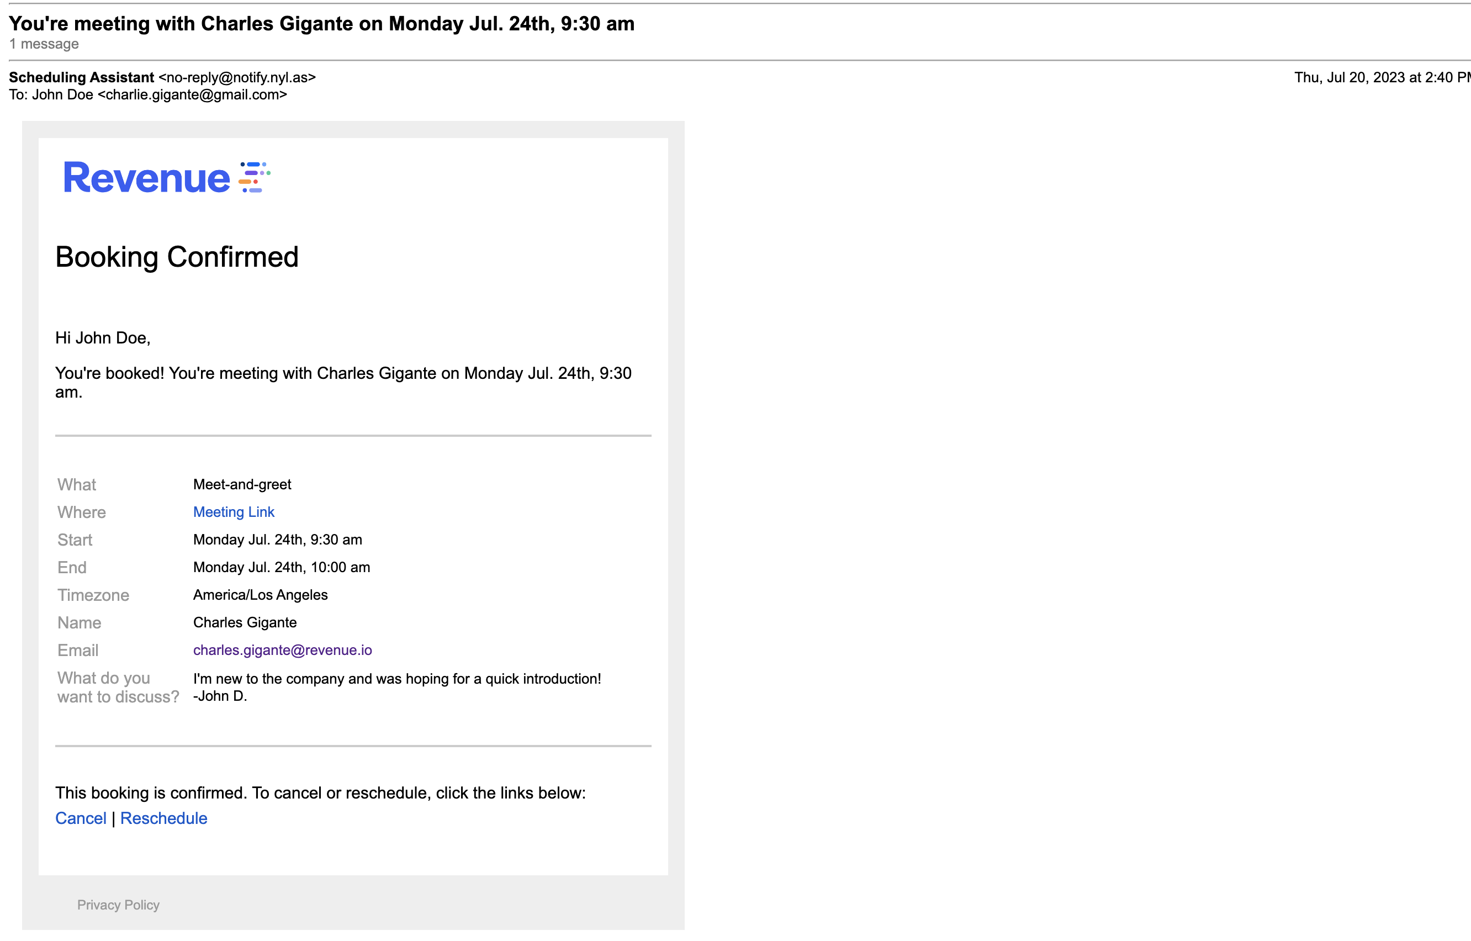
Task: Click the sender name Scheduling Assistant
Action: click(x=81, y=78)
